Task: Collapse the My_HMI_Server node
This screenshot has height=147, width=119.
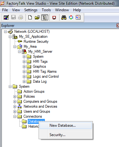Action: coord(20,51)
